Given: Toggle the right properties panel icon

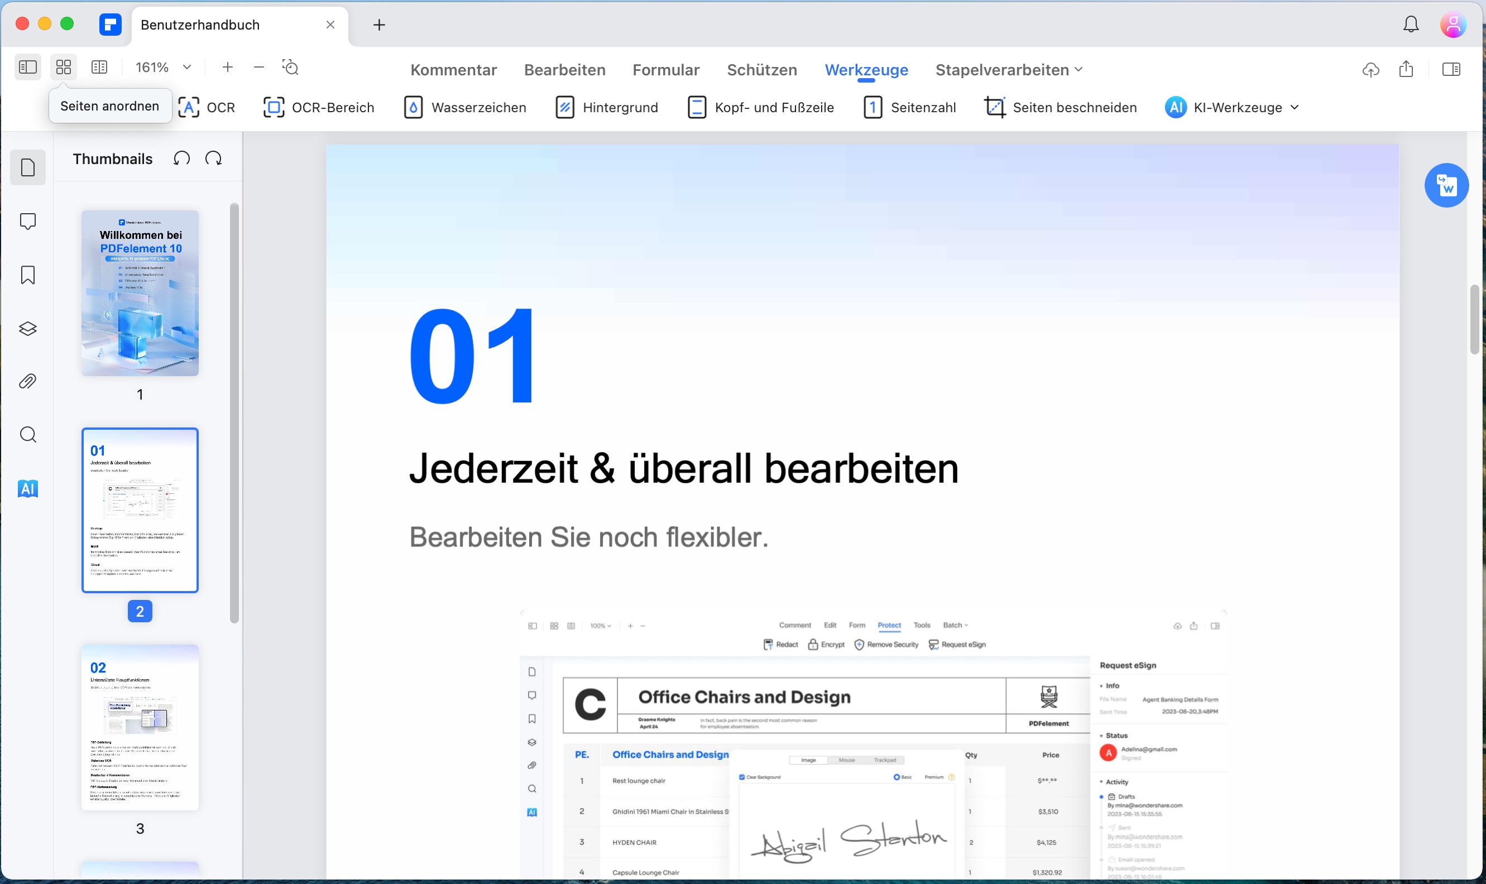Looking at the screenshot, I should pos(1451,70).
